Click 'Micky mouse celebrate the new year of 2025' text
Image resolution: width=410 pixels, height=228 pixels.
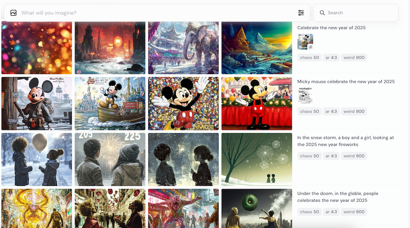[x=346, y=82]
